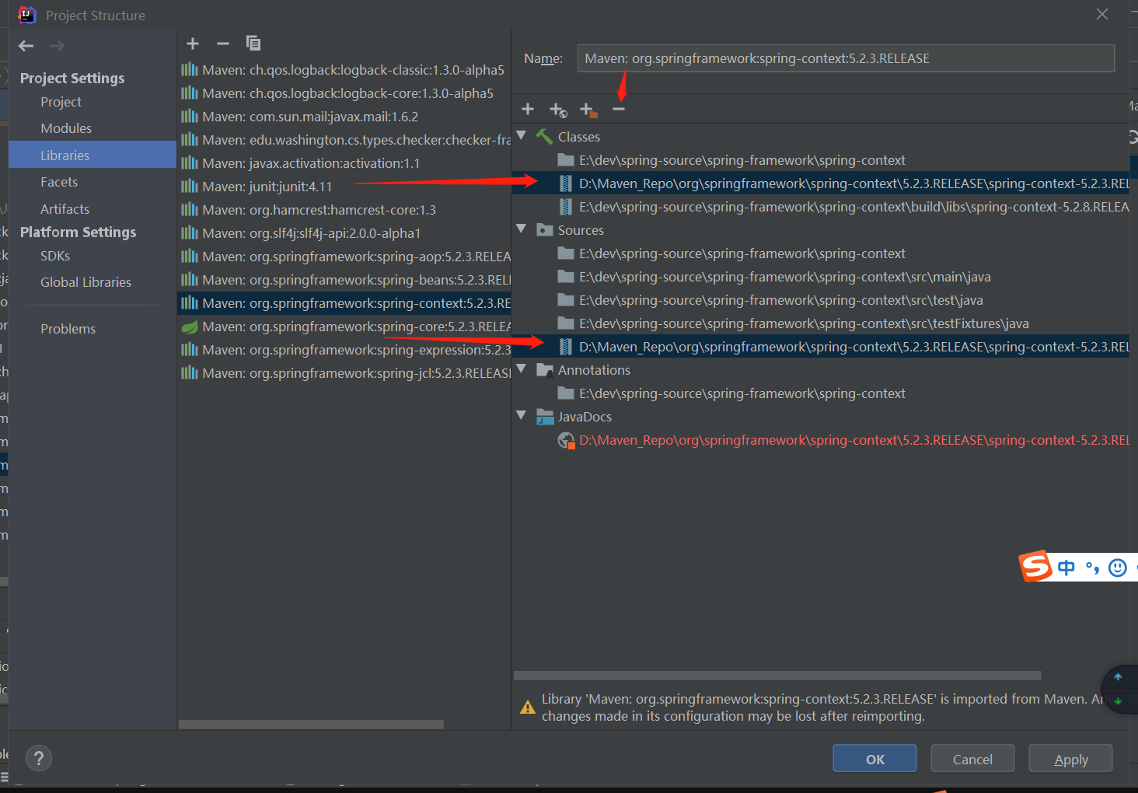
Task: Click the Sogou punctuation mode icon
Action: click(1092, 568)
